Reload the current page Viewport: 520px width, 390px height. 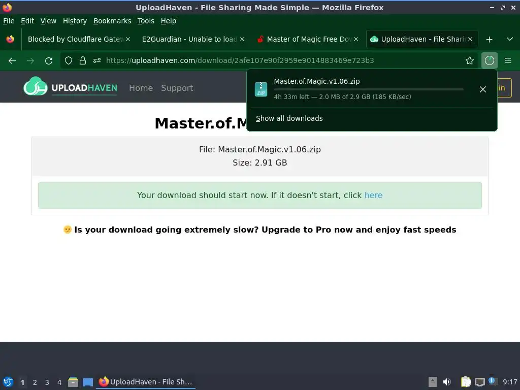49,60
